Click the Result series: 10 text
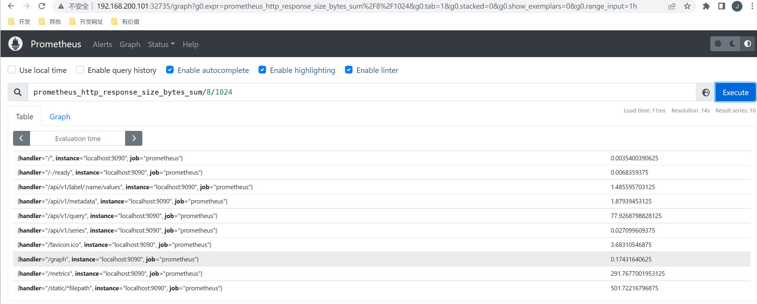Viewport: 757px width, 304px height. [x=735, y=111]
